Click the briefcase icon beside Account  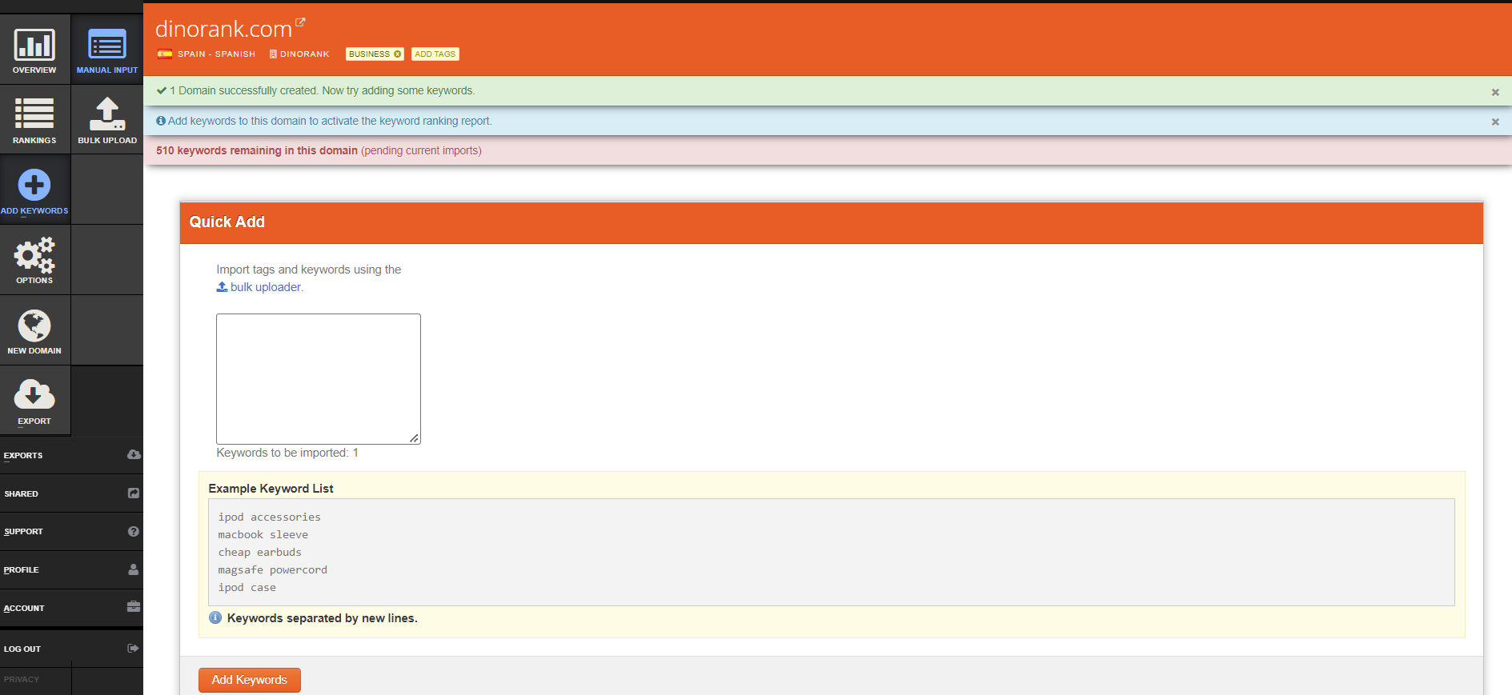(x=134, y=607)
